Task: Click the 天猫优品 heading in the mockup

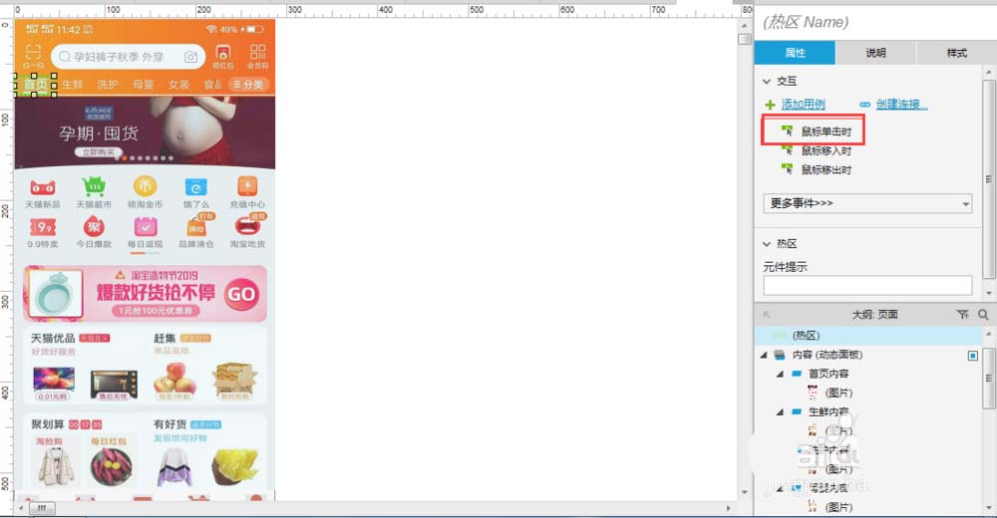Action: click(53, 338)
